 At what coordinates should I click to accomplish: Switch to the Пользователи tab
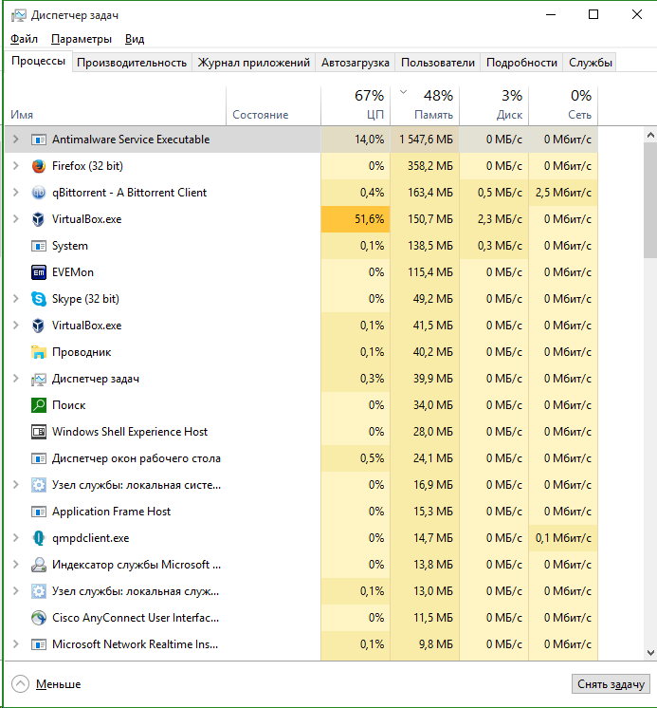point(438,63)
